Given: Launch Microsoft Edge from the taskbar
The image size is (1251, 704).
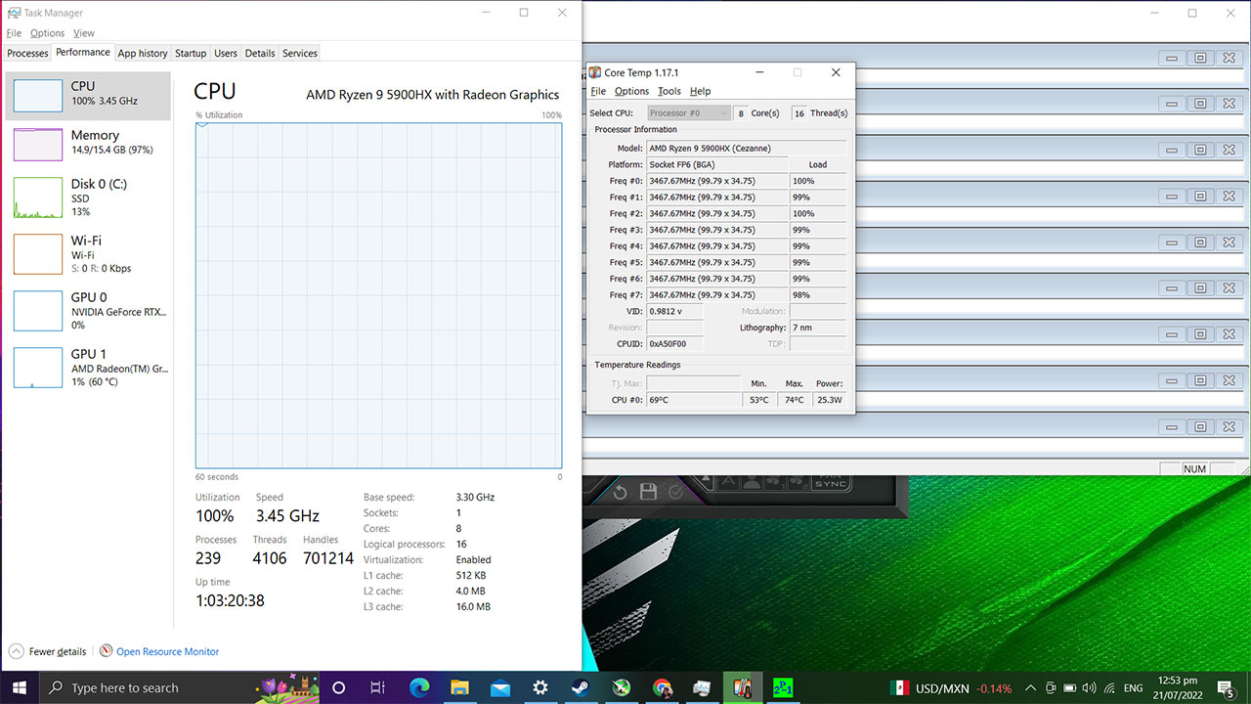Looking at the screenshot, I should pyautogui.click(x=419, y=687).
